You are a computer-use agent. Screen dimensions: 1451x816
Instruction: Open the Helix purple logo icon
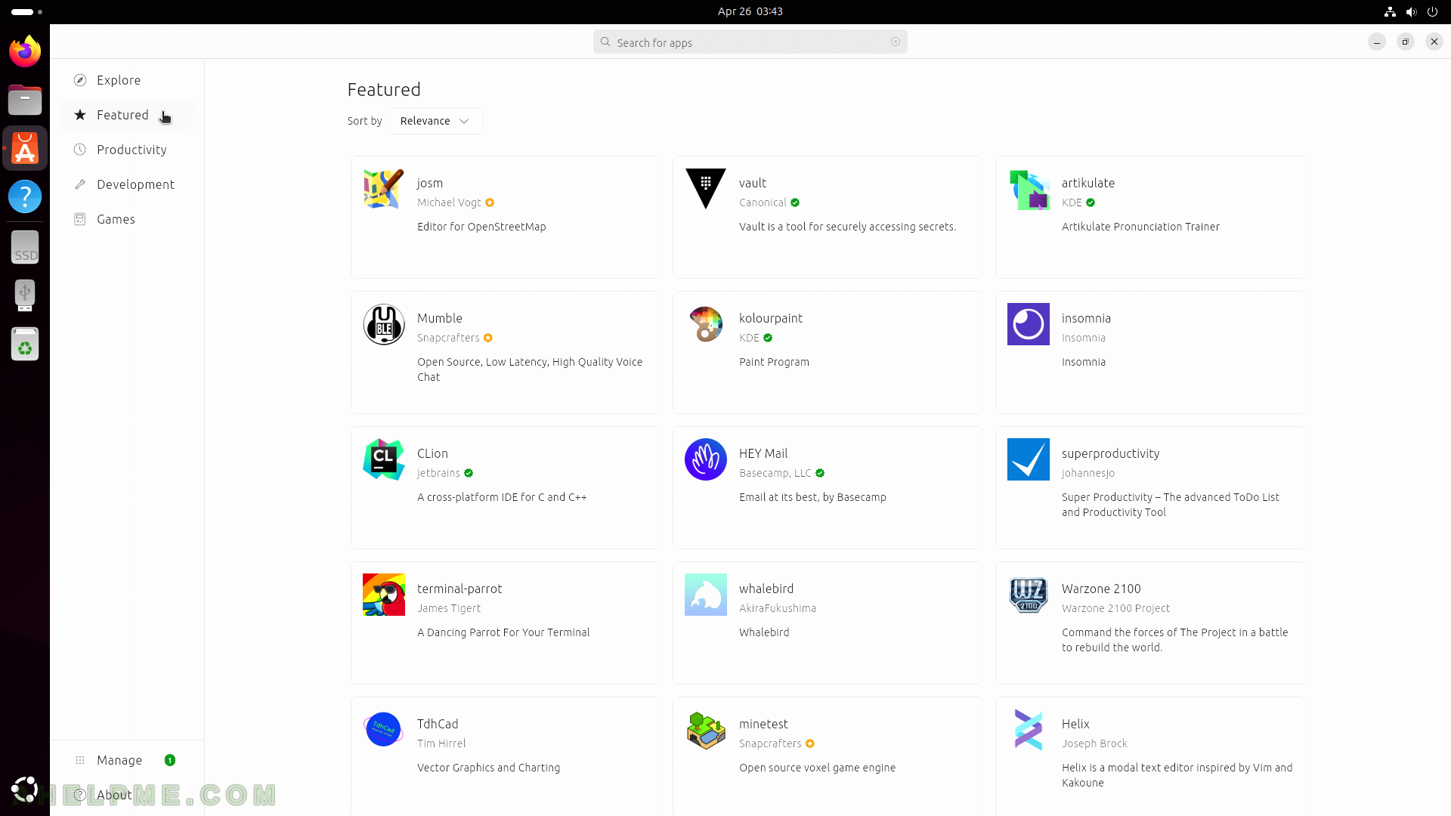pos(1029,730)
